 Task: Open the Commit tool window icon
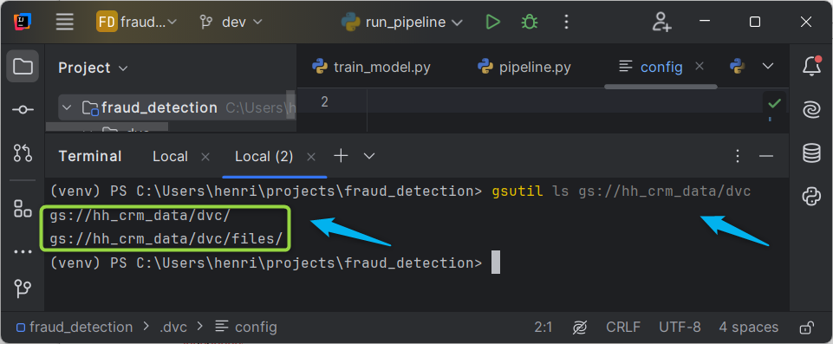pyautogui.click(x=23, y=109)
